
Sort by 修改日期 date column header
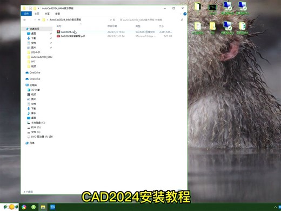[x=112, y=26]
